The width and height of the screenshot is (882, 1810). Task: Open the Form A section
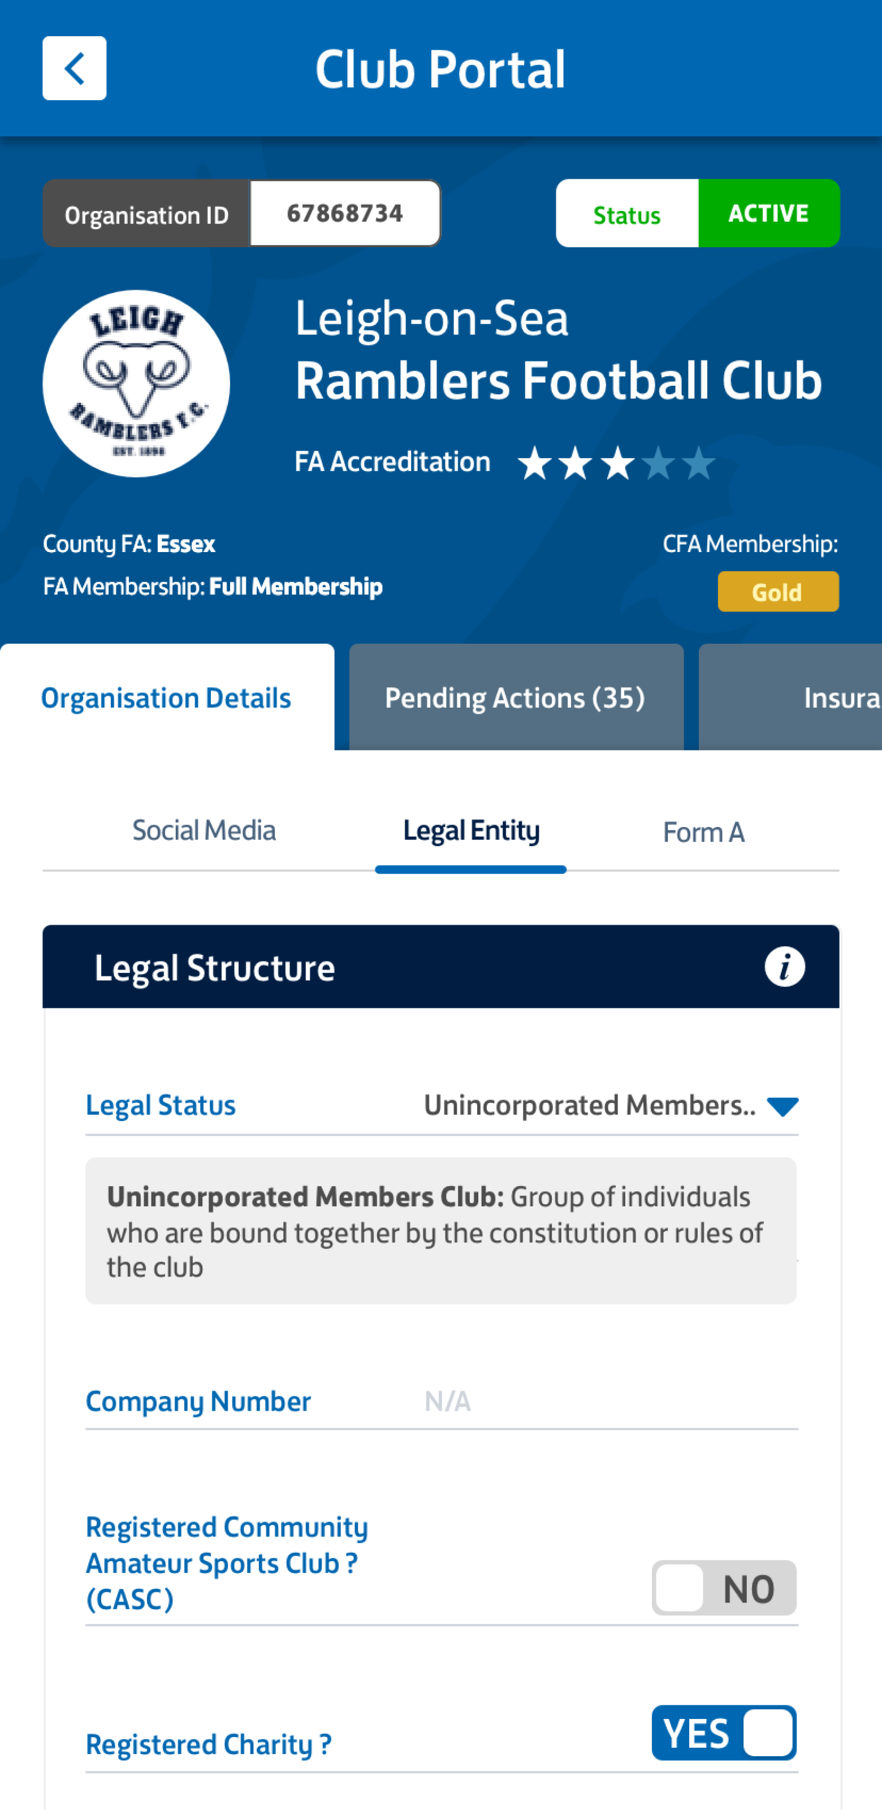704,832
